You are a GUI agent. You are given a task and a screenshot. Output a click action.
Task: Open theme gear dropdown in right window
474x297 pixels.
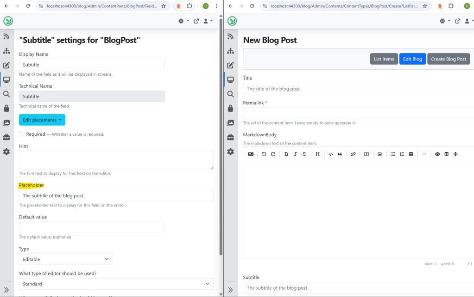pos(445,21)
